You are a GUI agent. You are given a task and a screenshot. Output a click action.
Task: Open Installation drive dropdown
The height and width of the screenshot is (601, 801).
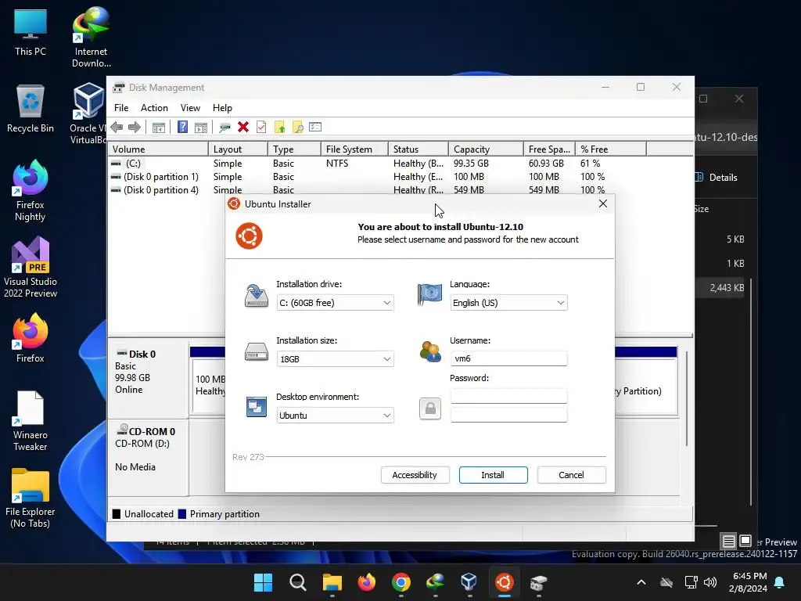[x=335, y=303]
